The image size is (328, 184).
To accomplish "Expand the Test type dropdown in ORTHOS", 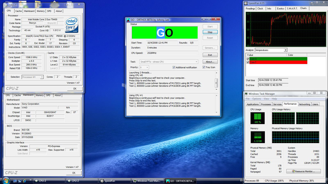I will pyautogui.click(x=168, y=62).
